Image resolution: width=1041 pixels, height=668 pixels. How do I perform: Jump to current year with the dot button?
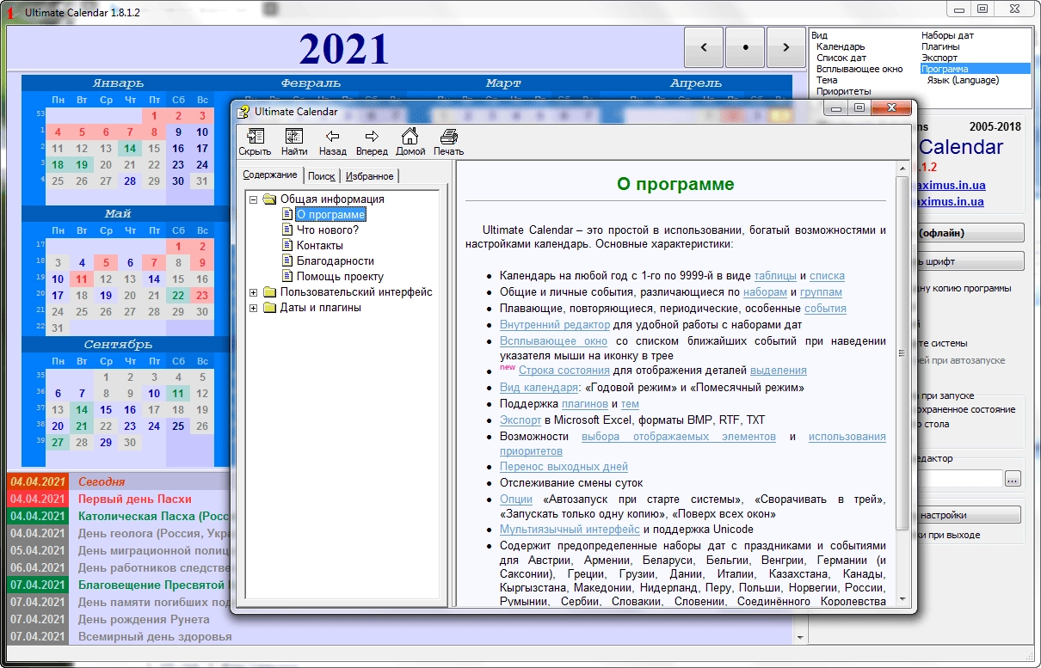click(x=745, y=46)
